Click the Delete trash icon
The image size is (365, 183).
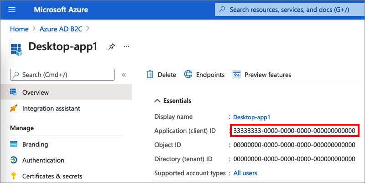(x=150, y=75)
